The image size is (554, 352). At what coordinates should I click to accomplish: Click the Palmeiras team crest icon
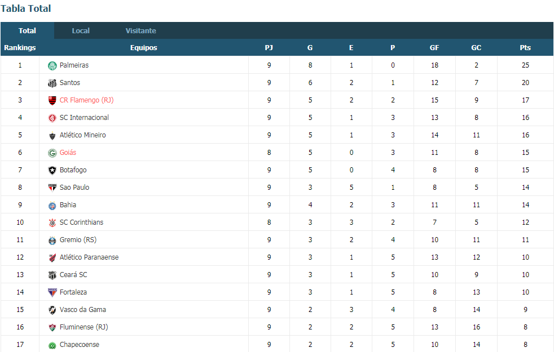pyautogui.click(x=52, y=65)
